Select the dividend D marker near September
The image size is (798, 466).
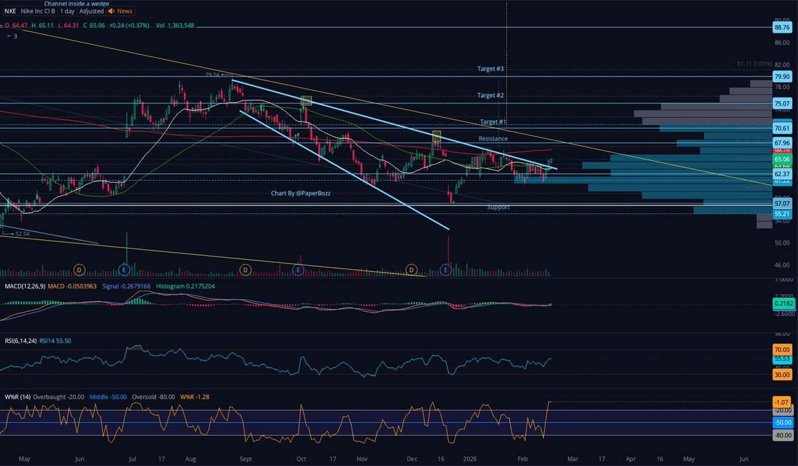tap(245, 270)
